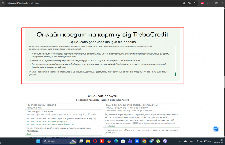
Task: Click the green scrollbar thumb in text panel
Action: [176, 74]
